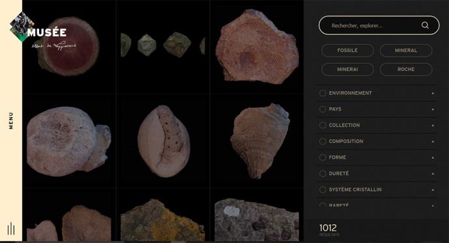Image resolution: width=449 pixels, height=243 pixels.
Task: Filter by MINERAL category
Action: tap(406, 50)
